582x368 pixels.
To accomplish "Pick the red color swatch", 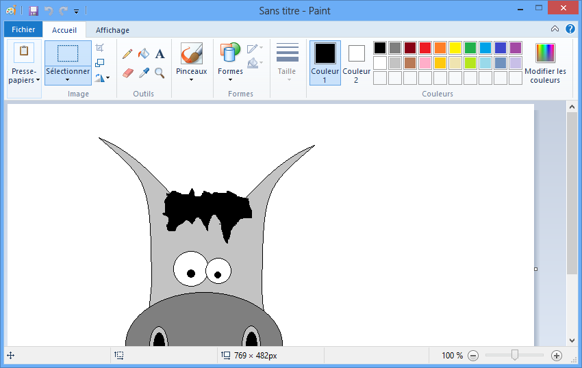I will pos(425,48).
